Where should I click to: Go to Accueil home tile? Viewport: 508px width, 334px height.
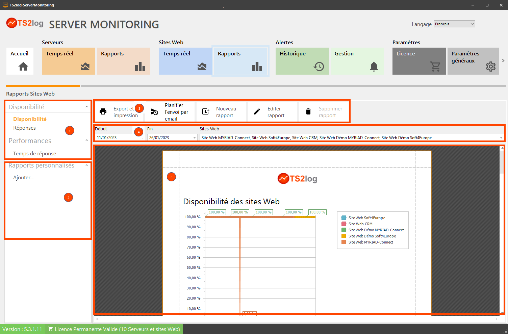tap(20, 61)
